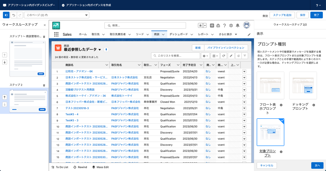Viewport: 326px width, 171px height.
Task: Click info icon beside ドッキングプロンプト
Action: coord(314,105)
